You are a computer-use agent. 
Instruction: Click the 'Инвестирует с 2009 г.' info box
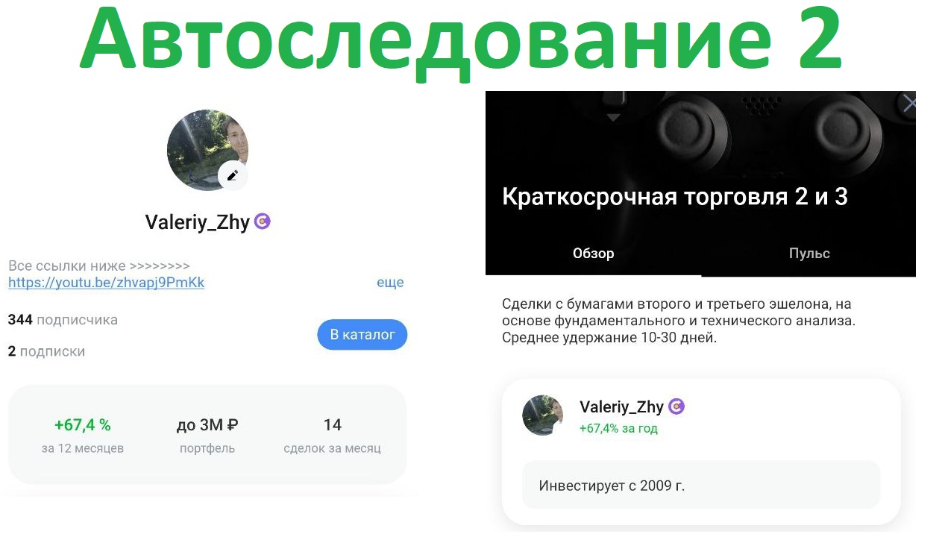pos(701,486)
